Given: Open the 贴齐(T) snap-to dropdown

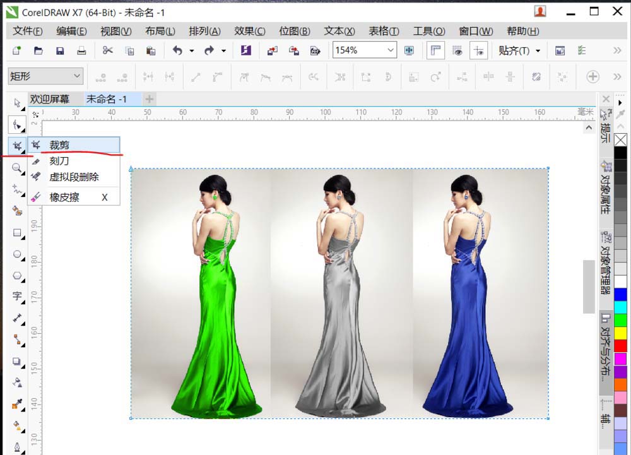Looking at the screenshot, I should pos(519,50).
